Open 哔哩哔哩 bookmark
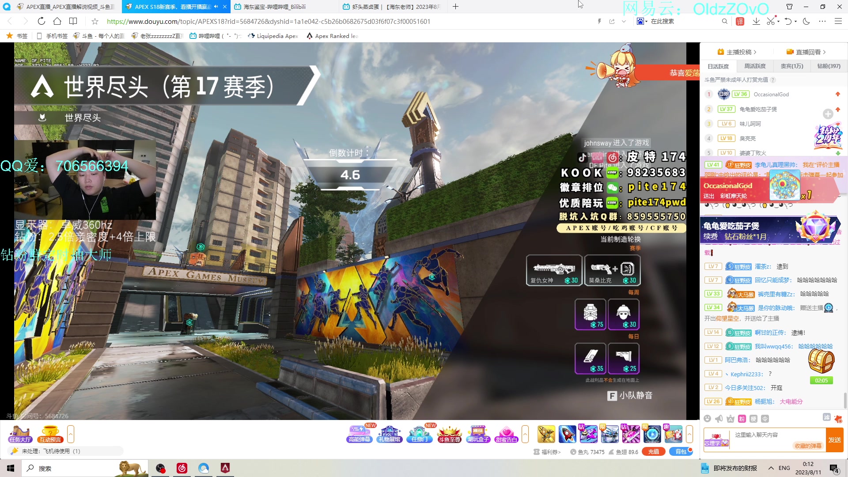 215,36
